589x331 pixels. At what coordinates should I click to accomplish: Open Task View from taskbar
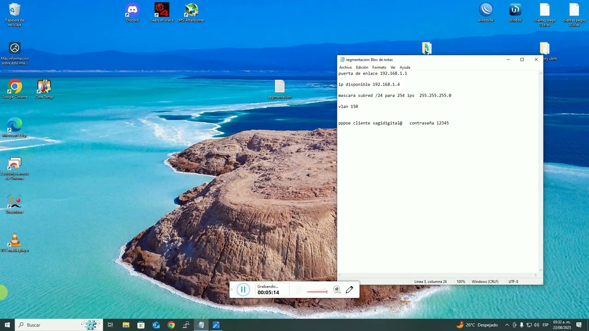[110, 325]
